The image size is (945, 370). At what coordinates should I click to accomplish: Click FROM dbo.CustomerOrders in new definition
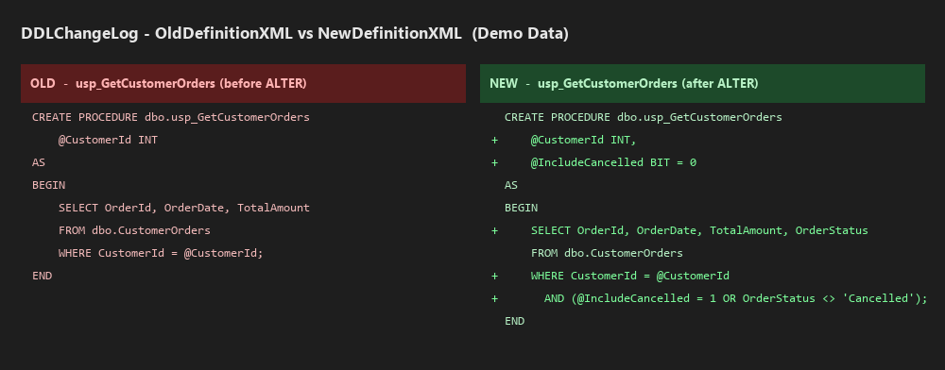[607, 253]
